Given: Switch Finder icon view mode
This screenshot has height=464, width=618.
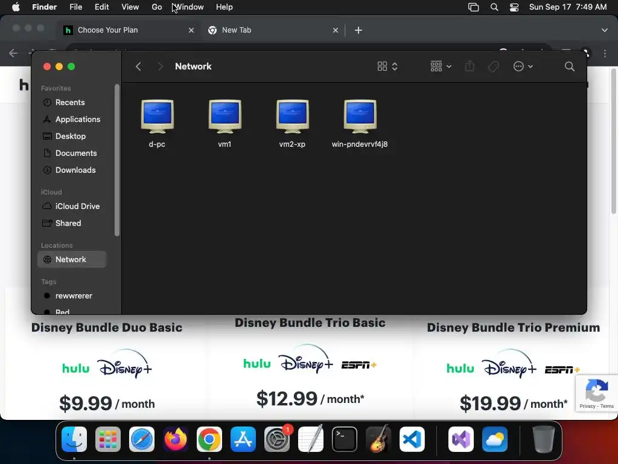Looking at the screenshot, I should (x=387, y=66).
